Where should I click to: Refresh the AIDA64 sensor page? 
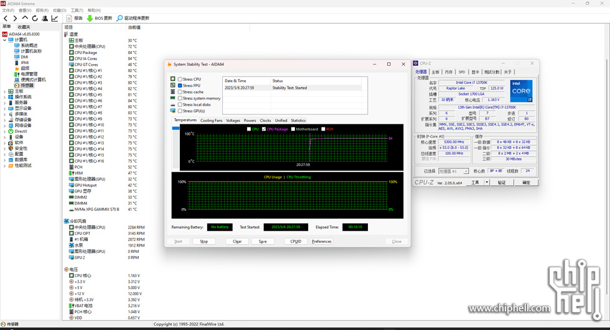point(35,18)
